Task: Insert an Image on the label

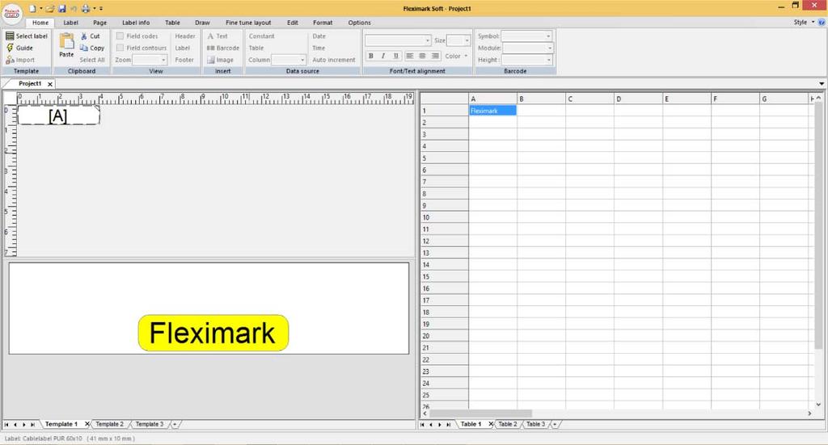Action: [x=220, y=60]
